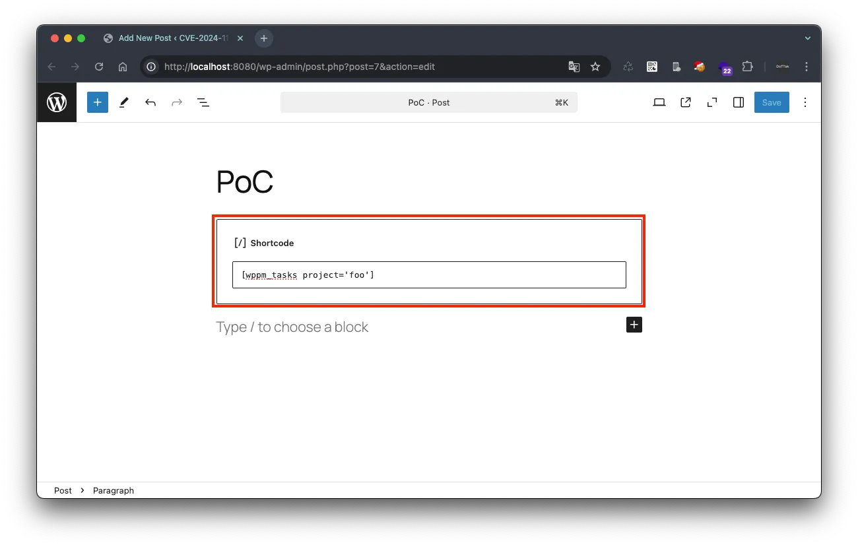858x547 pixels.
Task: Translate this page icon in address bar
Action: (574, 67)
